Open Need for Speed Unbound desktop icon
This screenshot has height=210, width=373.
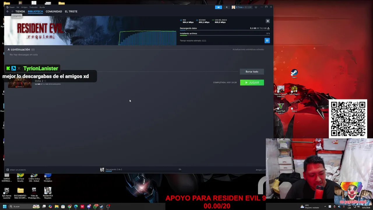(x=281, y=92)
